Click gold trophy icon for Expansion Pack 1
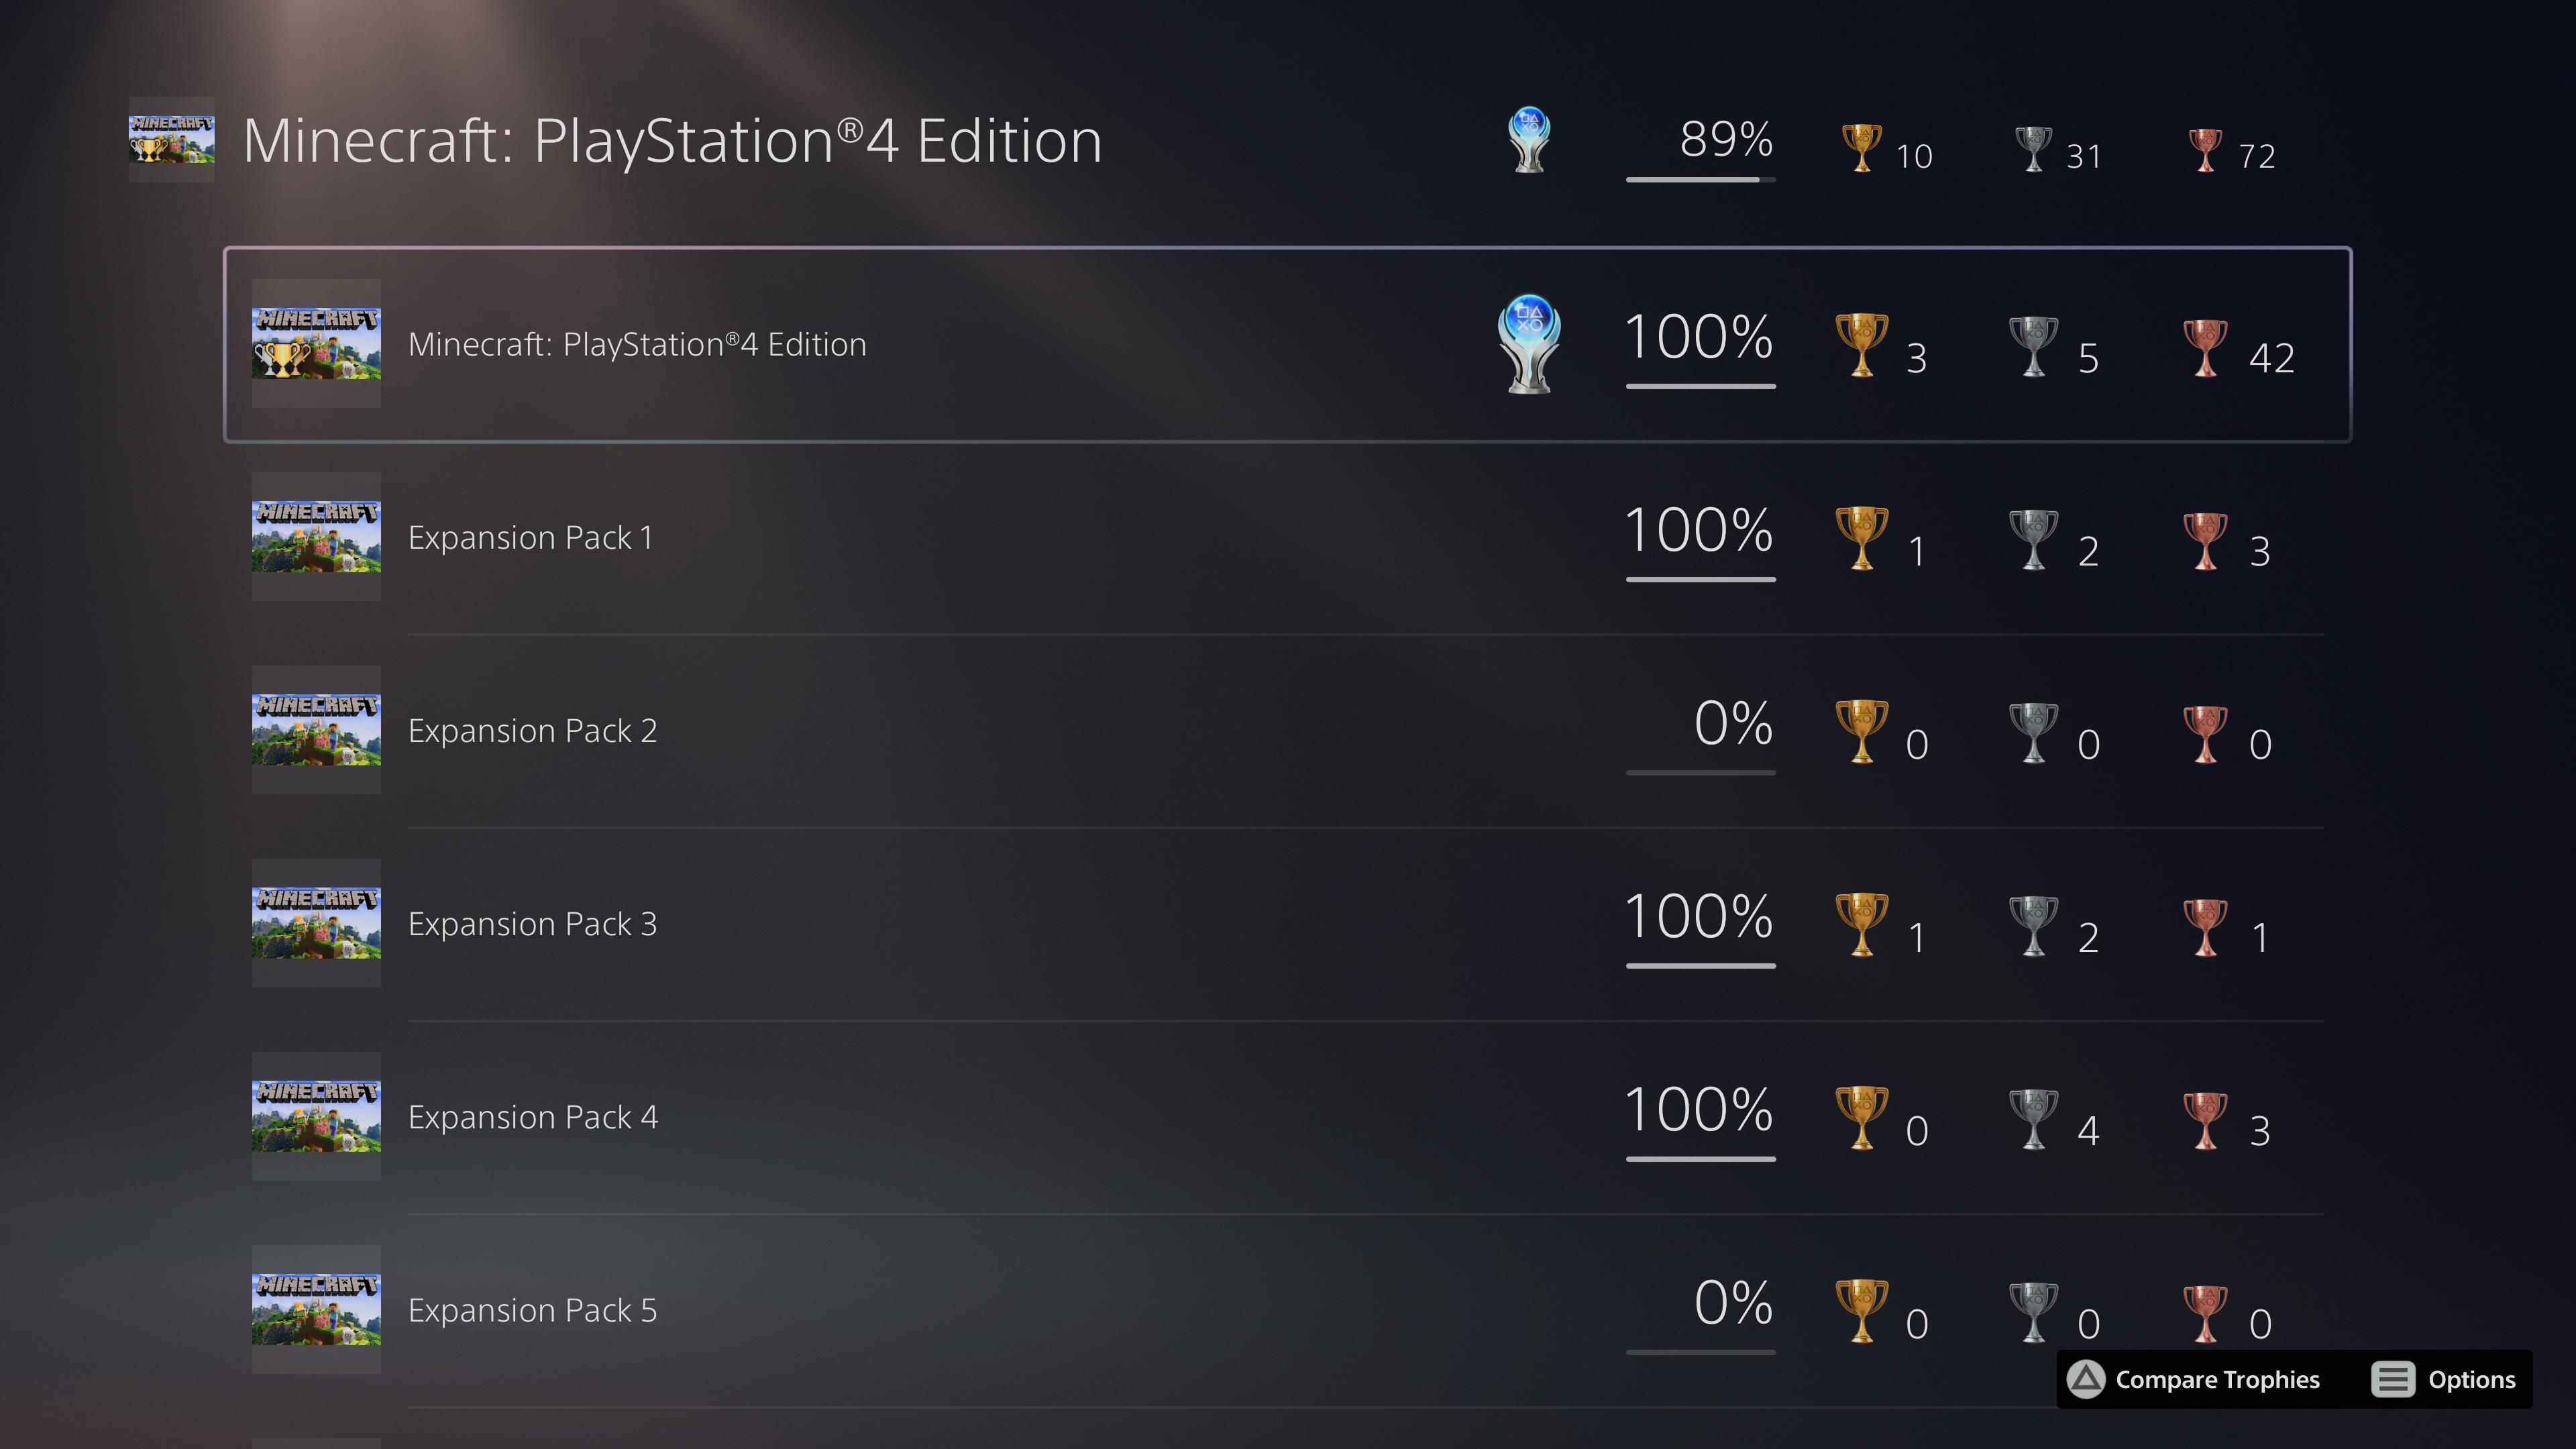Image resolution: width=2576 pixels, height=1449 pixels. 1861,538
